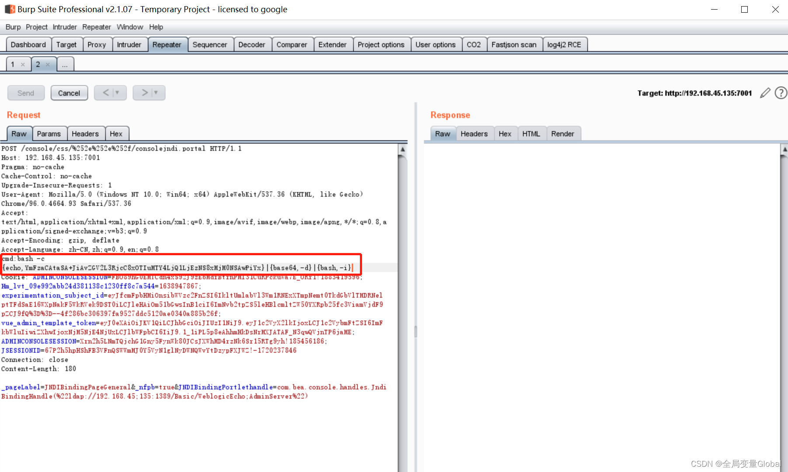Open the Repeater menu in menu bar
The height and width of the screenshot is (472, 788).
pyautogui.click(x=97, y=27)
